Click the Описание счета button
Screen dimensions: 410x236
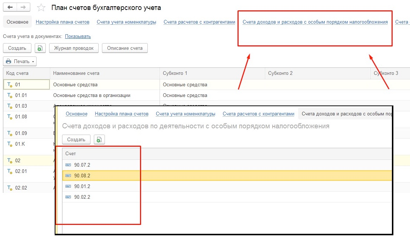click(125, 48)
